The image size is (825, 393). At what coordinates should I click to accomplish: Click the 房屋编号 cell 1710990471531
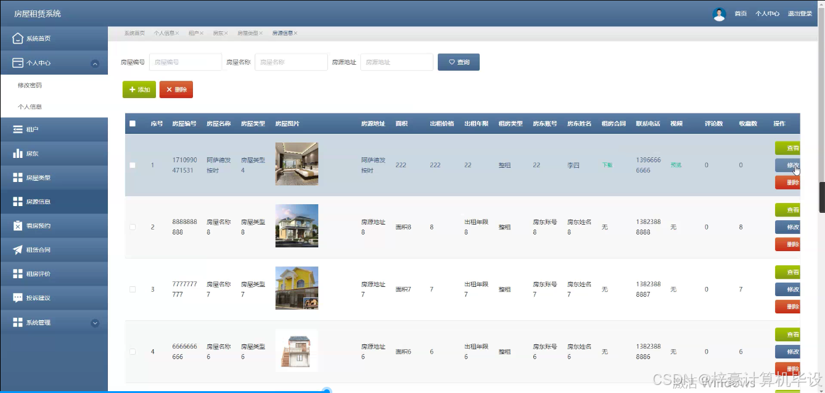tap(184, 165)
